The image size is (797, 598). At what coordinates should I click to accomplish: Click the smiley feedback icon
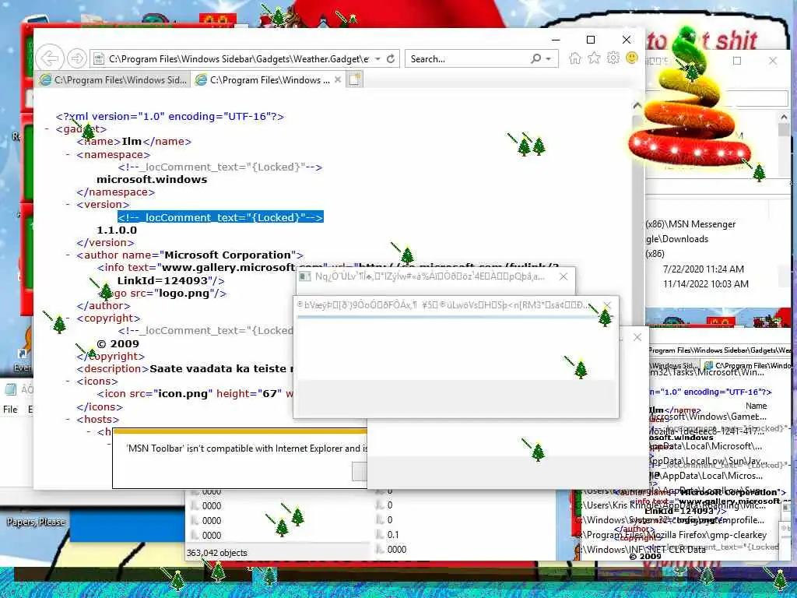(632, 58)
